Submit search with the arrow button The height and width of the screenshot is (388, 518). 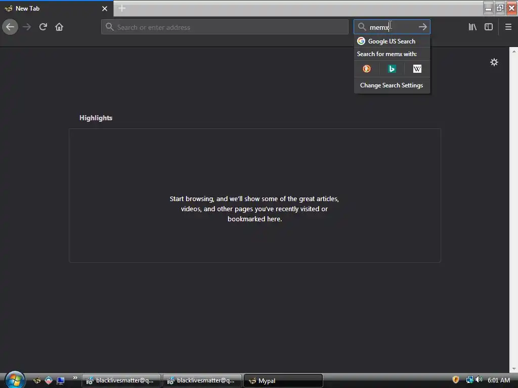(x=423, y=27)
